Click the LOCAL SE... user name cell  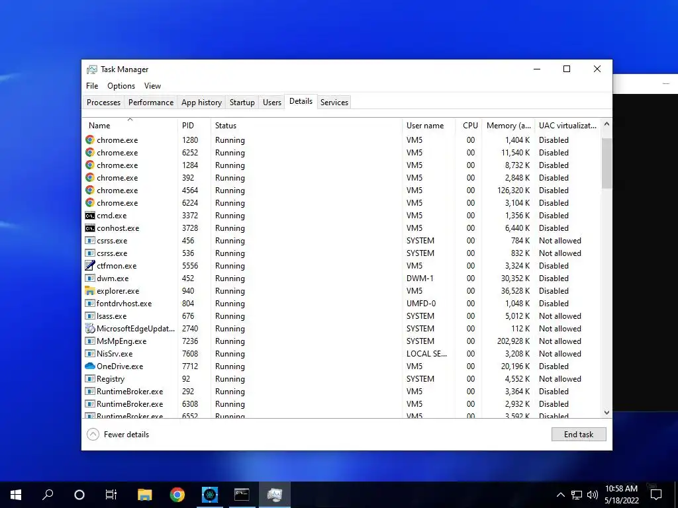coord(426,353)
